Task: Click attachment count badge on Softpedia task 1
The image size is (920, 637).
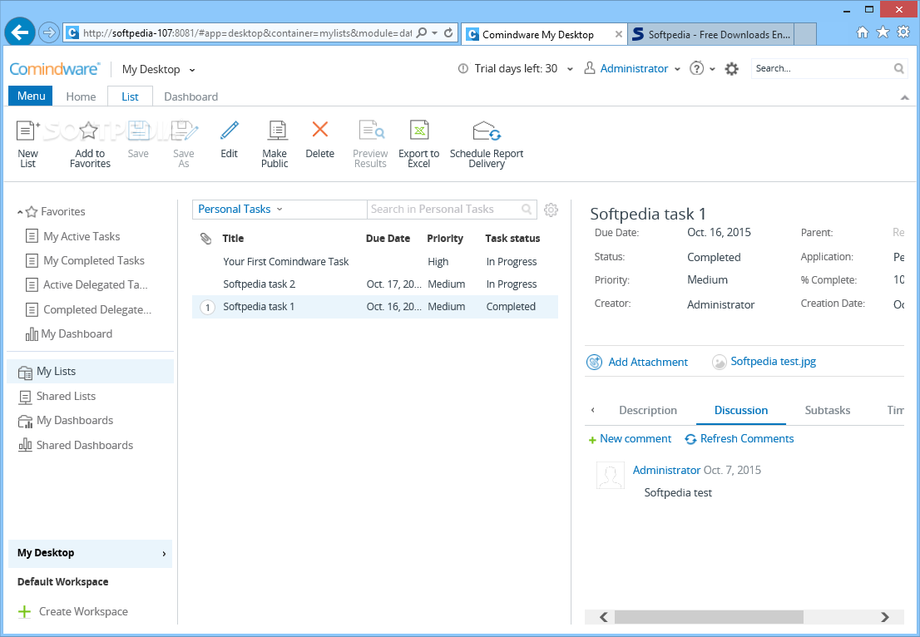Action: pos(207,307)
